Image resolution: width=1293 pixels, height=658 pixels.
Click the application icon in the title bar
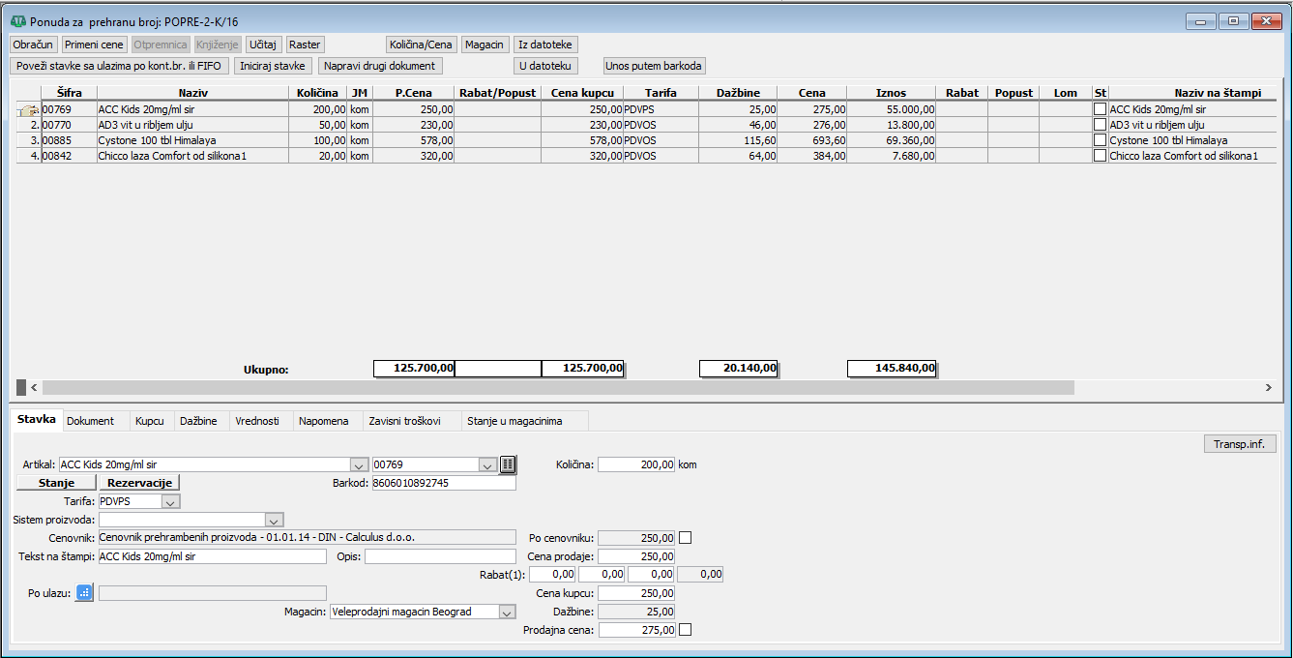coord(17,21)
